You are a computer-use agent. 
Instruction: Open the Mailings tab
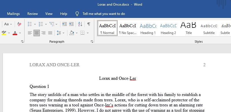[14, 14]
